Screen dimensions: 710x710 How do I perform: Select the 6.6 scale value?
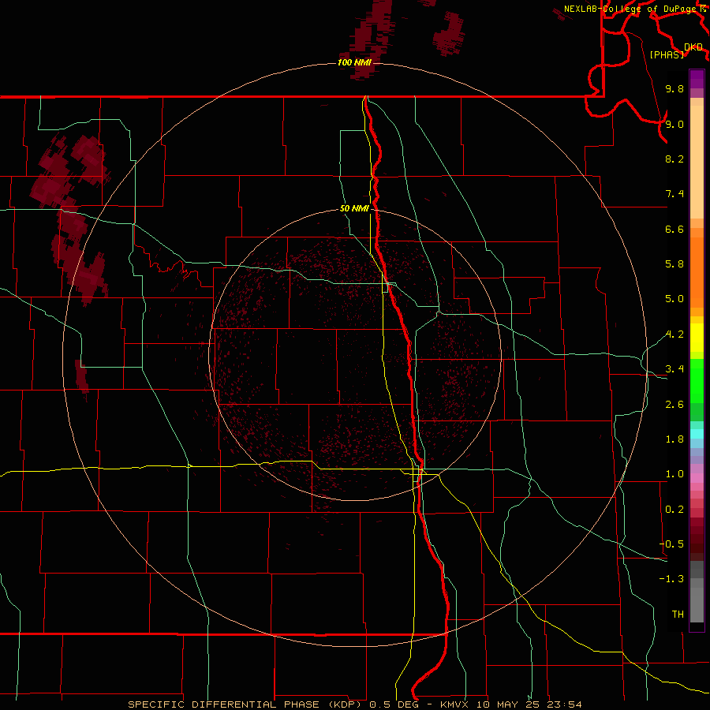click(674, 229)
